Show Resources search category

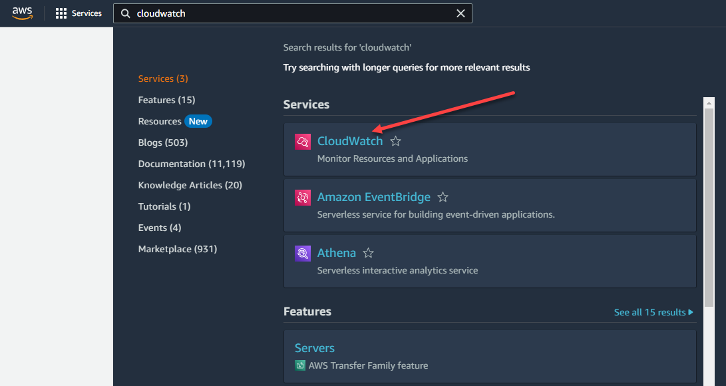pyautogui.click(x=160, y=121)
